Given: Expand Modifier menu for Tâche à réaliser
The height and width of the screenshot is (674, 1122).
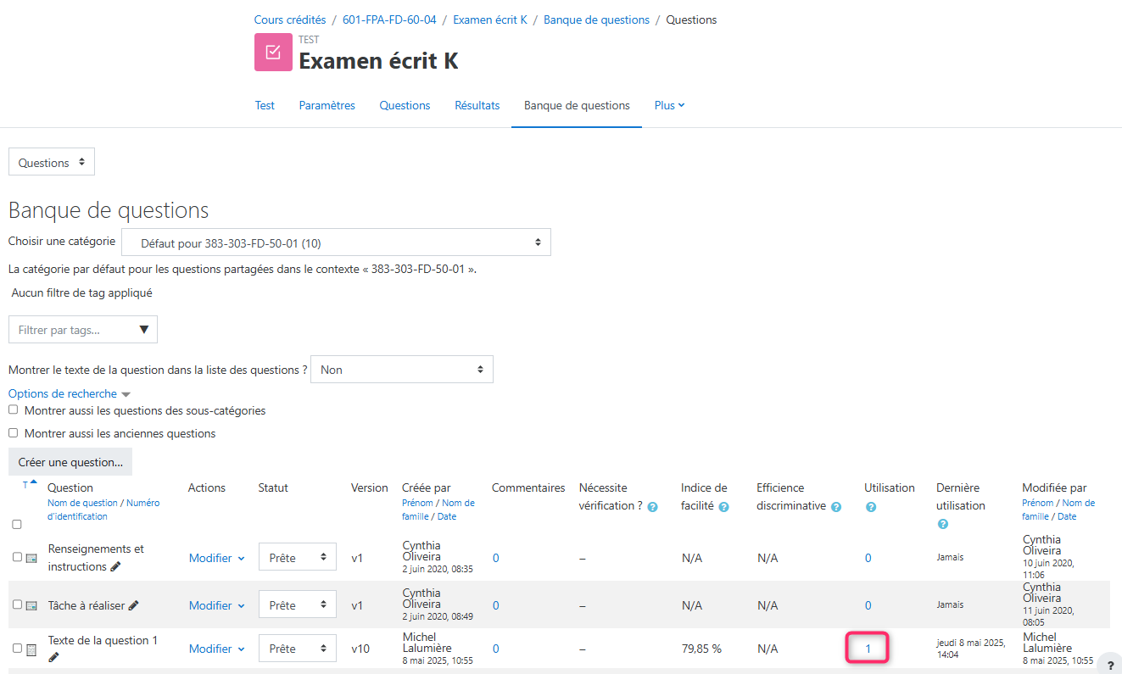Looking at the screenshot, I should (216, 605).
